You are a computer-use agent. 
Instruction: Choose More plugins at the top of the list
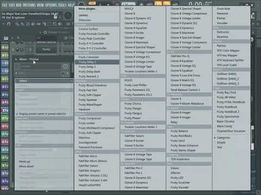pyautogui.click(x=87, y=9)
